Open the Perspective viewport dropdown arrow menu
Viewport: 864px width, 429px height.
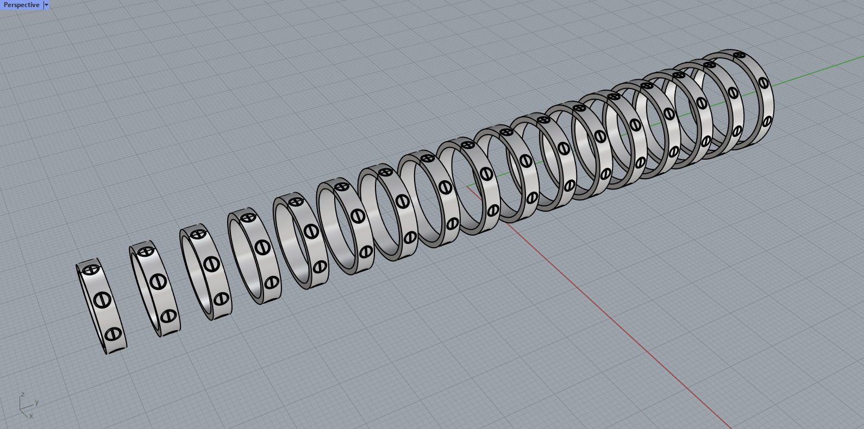coord(46,5)
